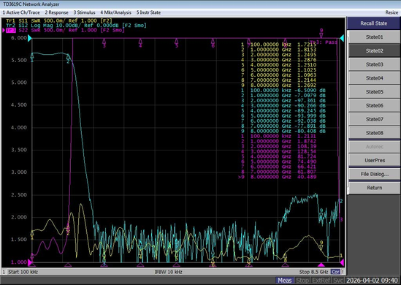Click the Stop status indicator

click(x=302, y=281)
